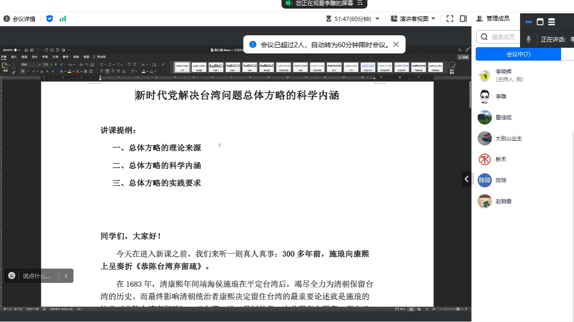This screenshot has height=322, width=574.
Task: Select participant 陈琼 in the member list
Action: click(500, 180)
